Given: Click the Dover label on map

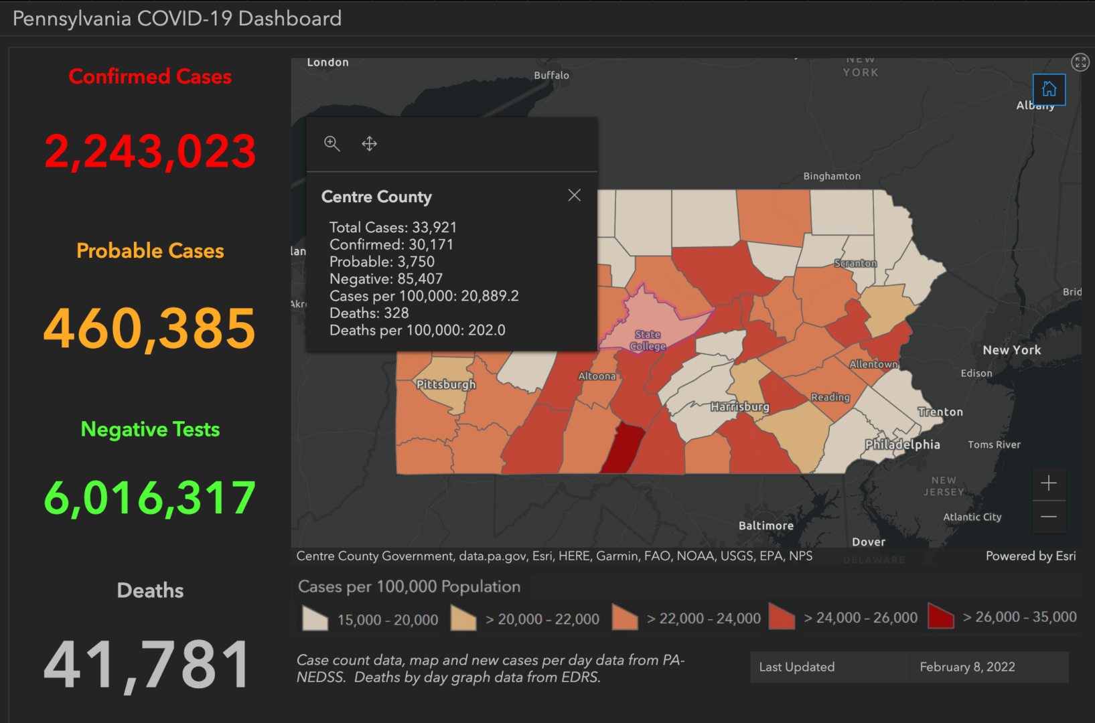Looking at the screenshot, I should click(x=869, y=542).
